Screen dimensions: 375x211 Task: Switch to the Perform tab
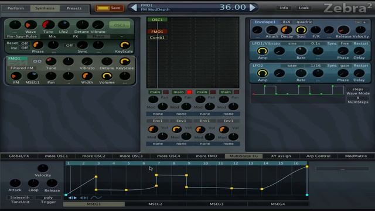16,8
